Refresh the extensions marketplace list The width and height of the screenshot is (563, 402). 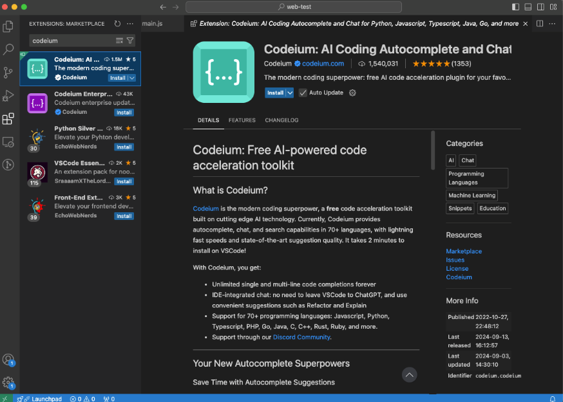pyautogui.click(x=117, y=24)
